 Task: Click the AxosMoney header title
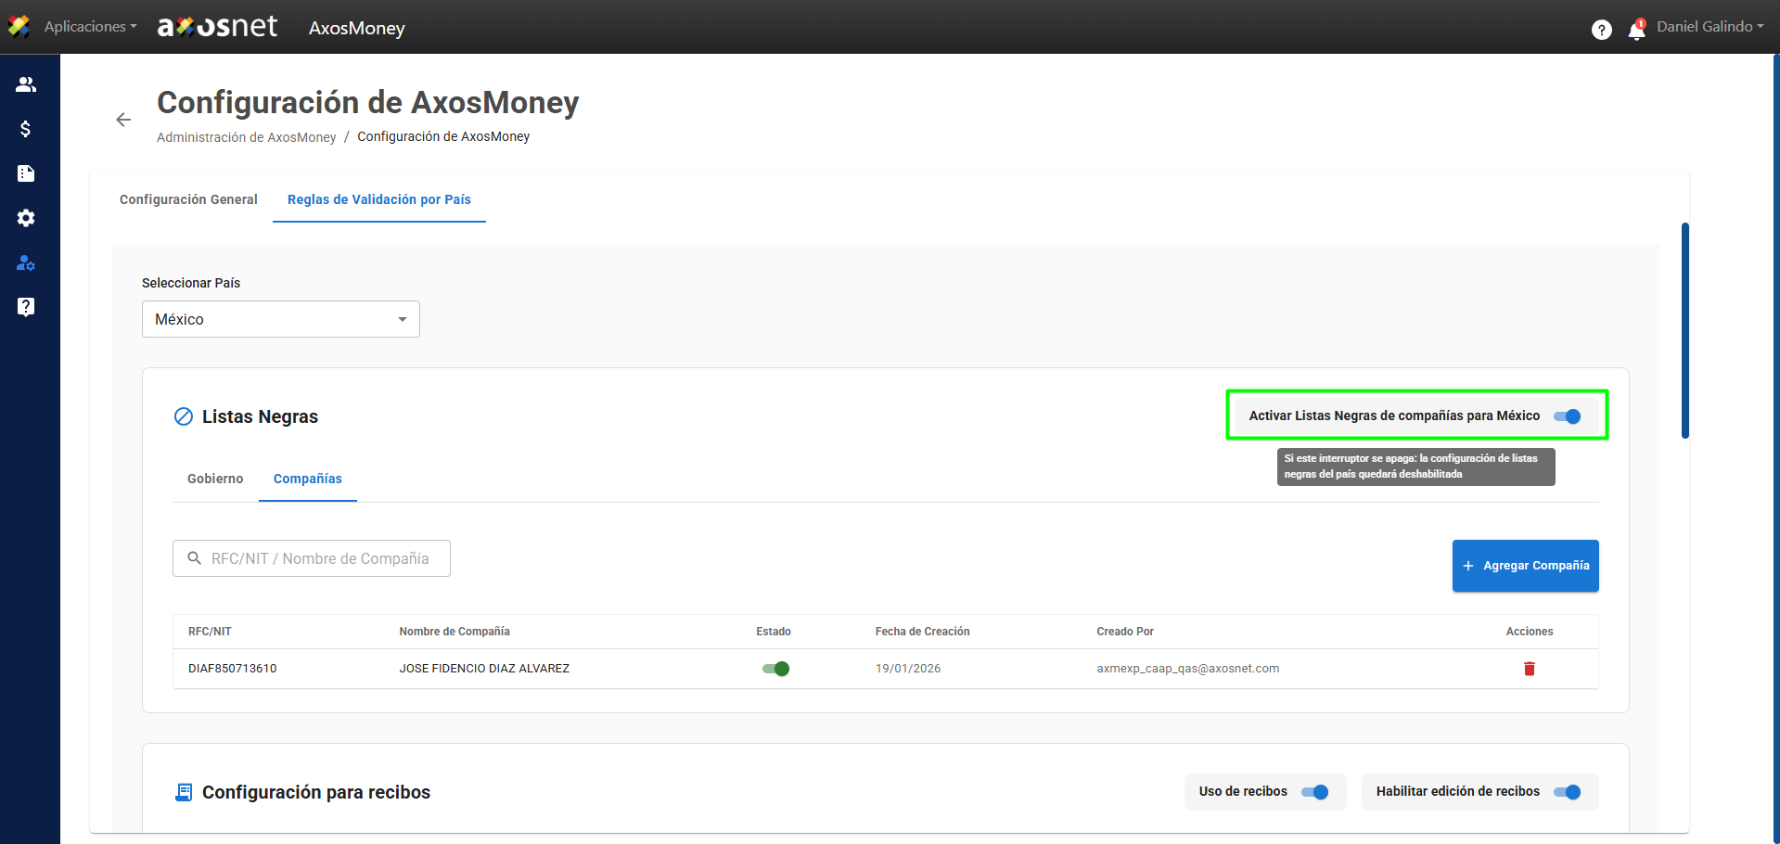(357, 28)
